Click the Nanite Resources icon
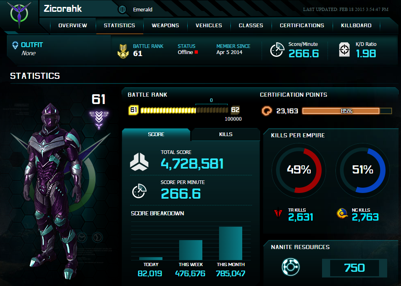401x286 pixels. (291, 267)
